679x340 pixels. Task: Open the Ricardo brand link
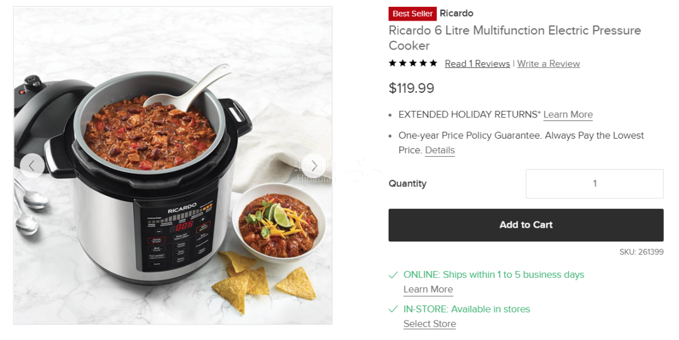click(x=456, y=13)
